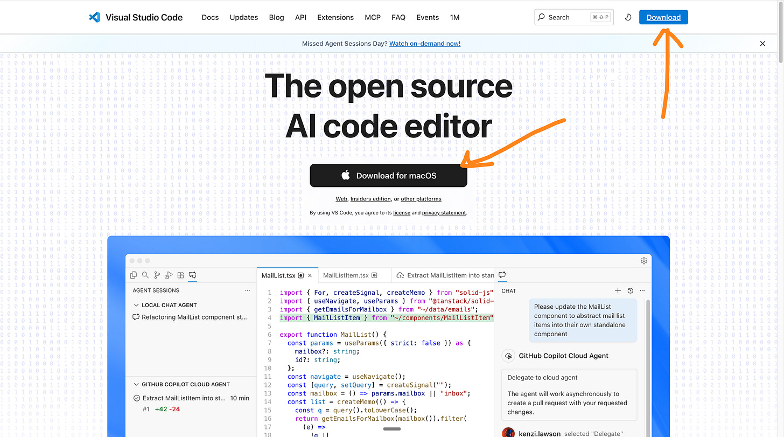Open the other platforms link
The width and height of the screenshot is (784, 437).
click(421, 199)
